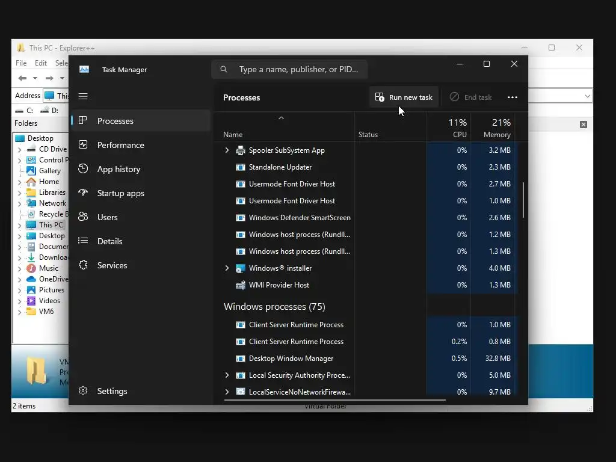Viewport: 616px width, 462px height.
Task: Open the Forward history dropdown in Explorer++
Action: (x=62, y=78)
